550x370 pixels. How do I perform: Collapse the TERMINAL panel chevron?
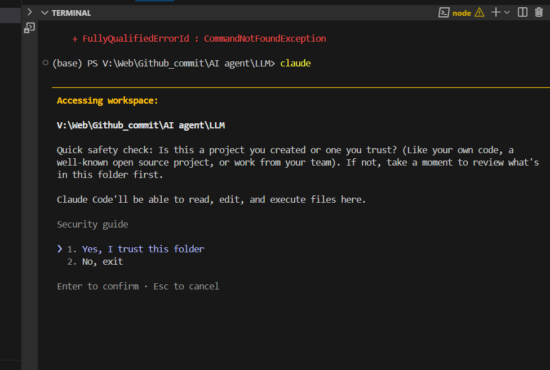pyautogui.click(x=45, y=13)
